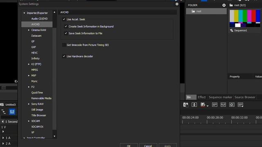Image resolution: width=262 pixels, height=147 pixels.
Task: Click the download-arrow toolbar icon
Action: (x=194, y=105)
